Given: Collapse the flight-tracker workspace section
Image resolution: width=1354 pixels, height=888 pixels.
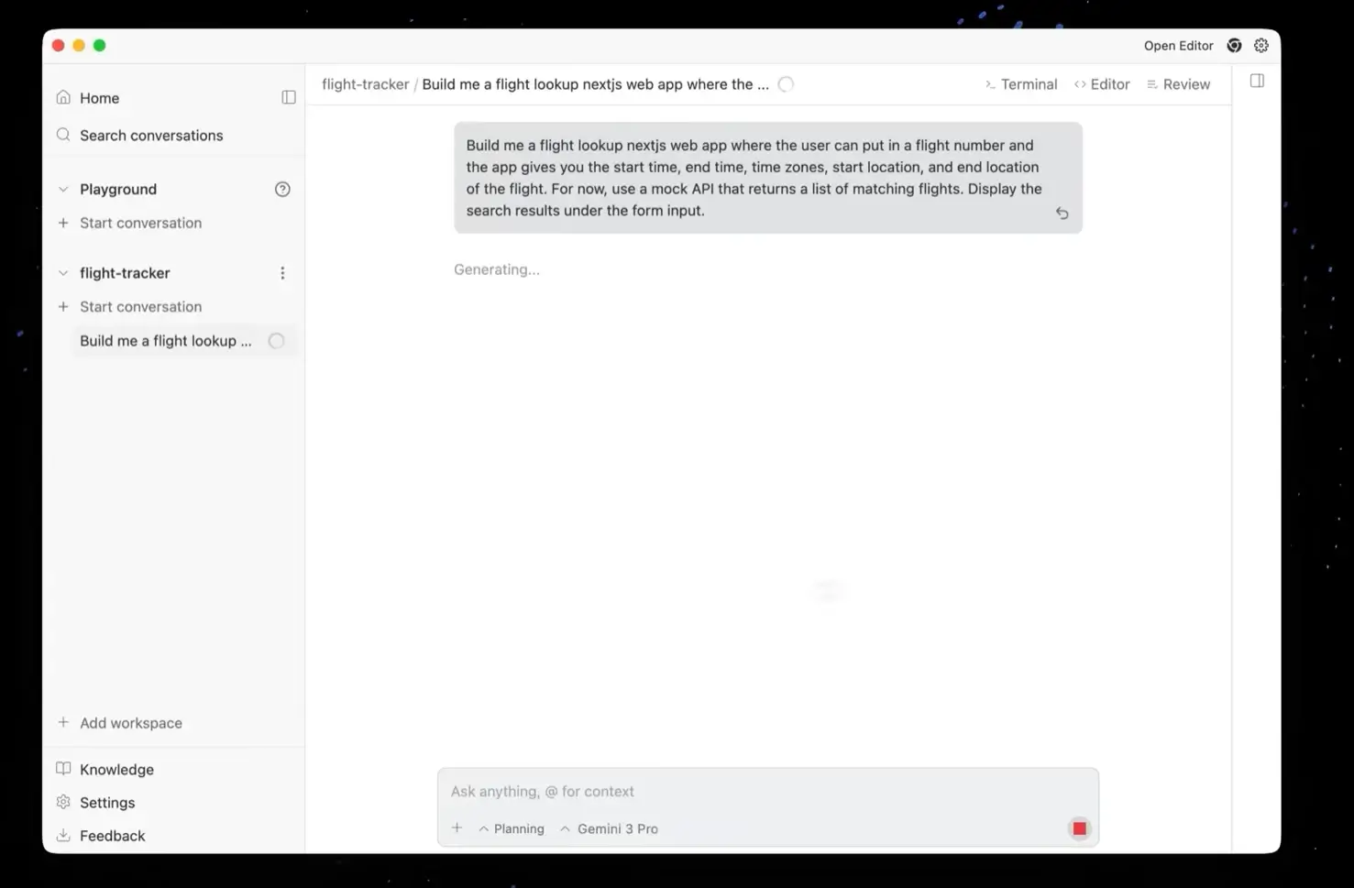Looking at the screenshot, I should 63,273.
